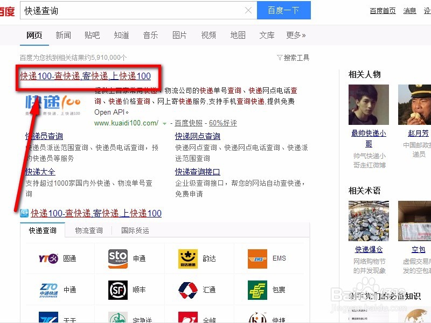
Task: Choose the 宅急送 courier icon
Action: (x=117, y=317)
